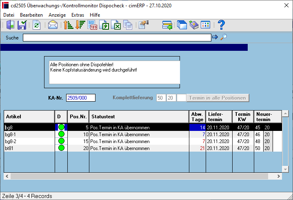Sort ascending using toolbar icon
Viewport: 293px width, 200px height.
(x=68, y=25)
